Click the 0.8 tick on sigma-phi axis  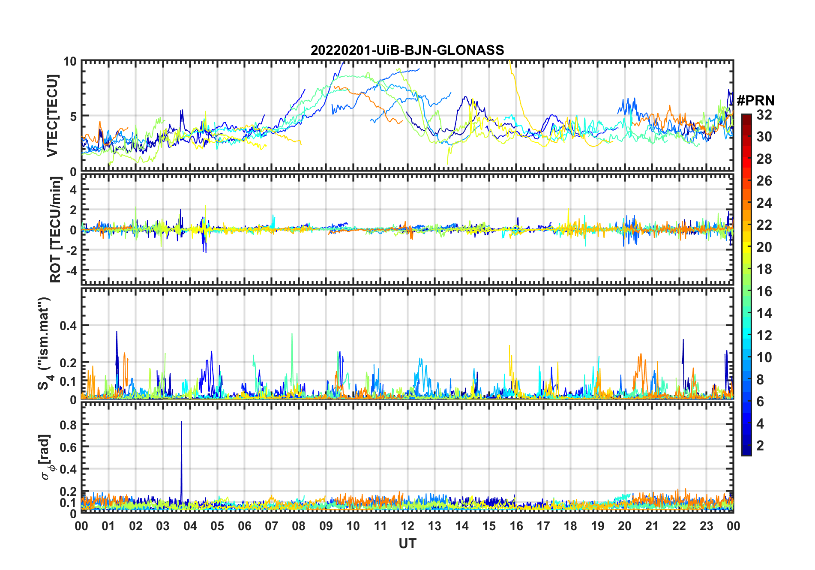[x=68, y=424]
